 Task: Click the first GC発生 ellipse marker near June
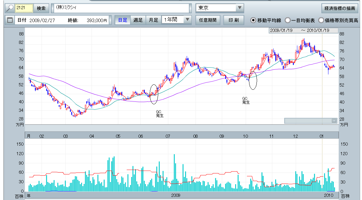[x=154, y=94]
